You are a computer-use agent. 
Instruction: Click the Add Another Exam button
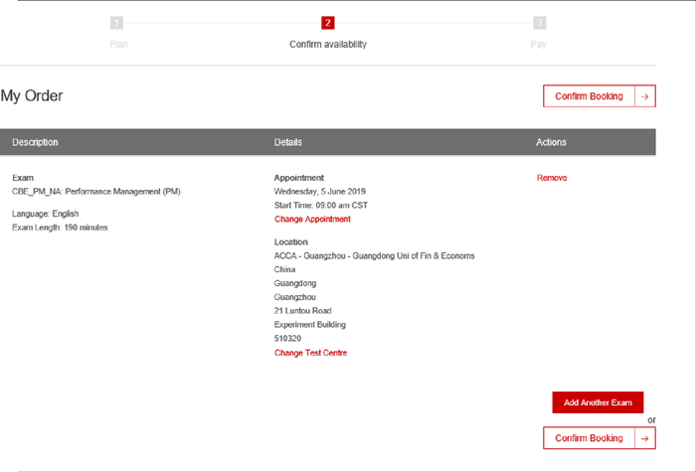[598, 402]
